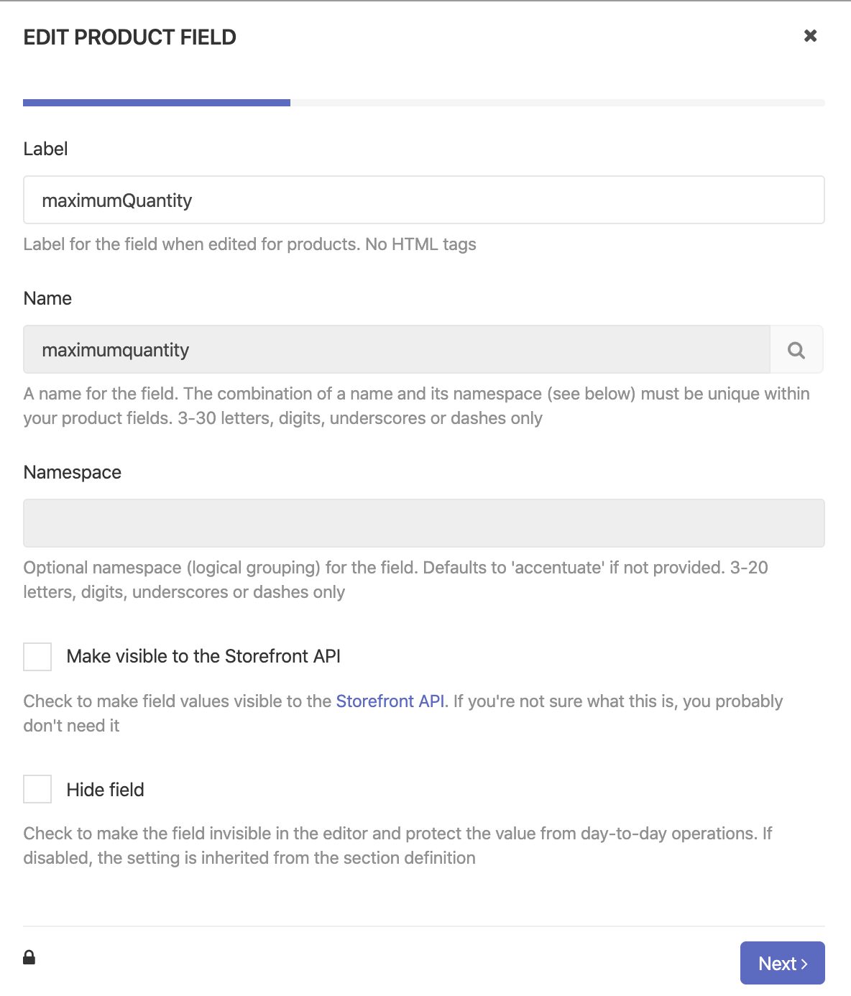Click the 'Hide field' checkbox label text

tap(105, 790)
